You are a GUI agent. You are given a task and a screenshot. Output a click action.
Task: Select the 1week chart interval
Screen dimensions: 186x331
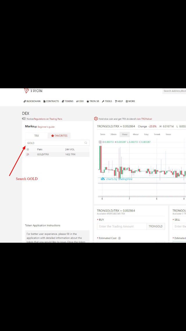157,135
